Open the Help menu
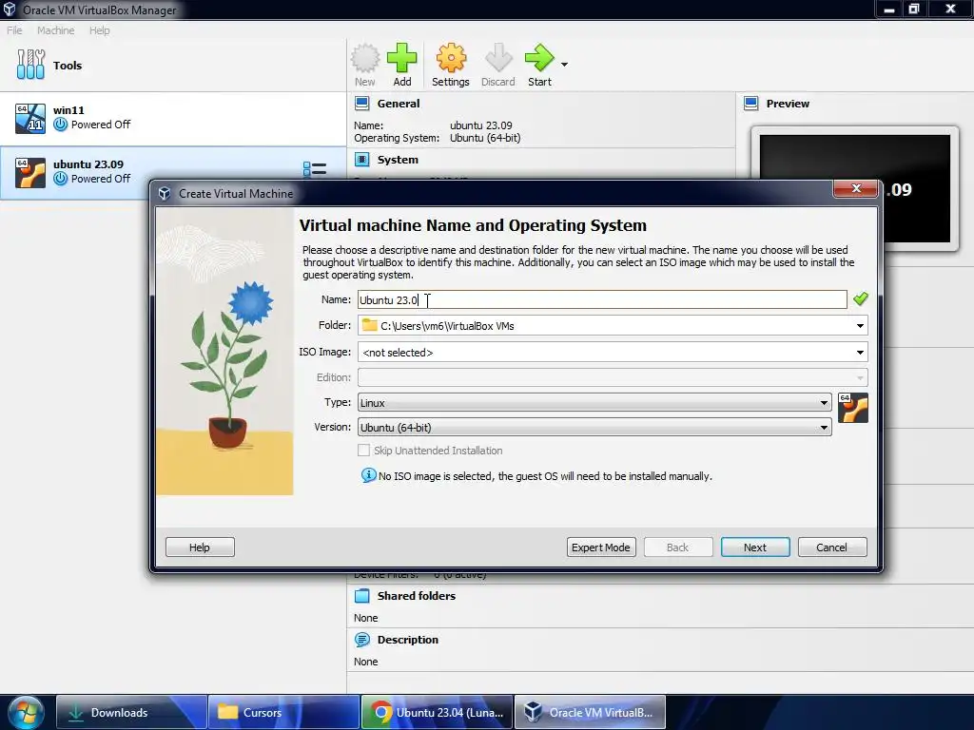 [99, 30]
